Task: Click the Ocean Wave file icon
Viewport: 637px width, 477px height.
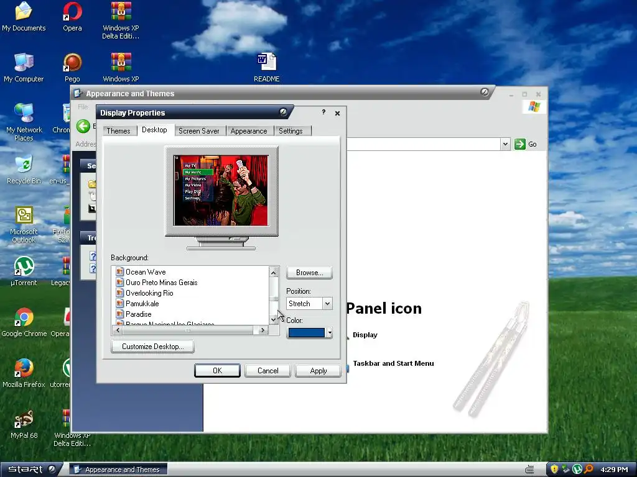Action: point(119,272)
